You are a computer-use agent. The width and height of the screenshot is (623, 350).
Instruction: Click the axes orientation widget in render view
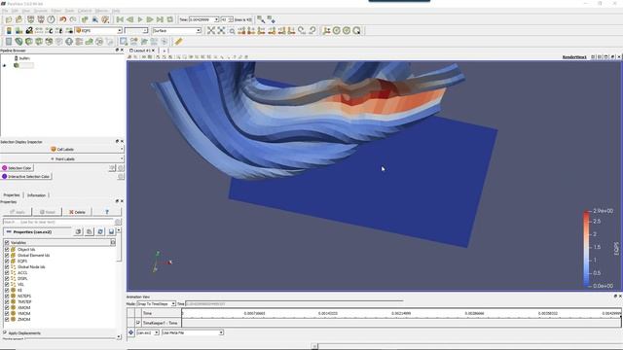(161, 262)
